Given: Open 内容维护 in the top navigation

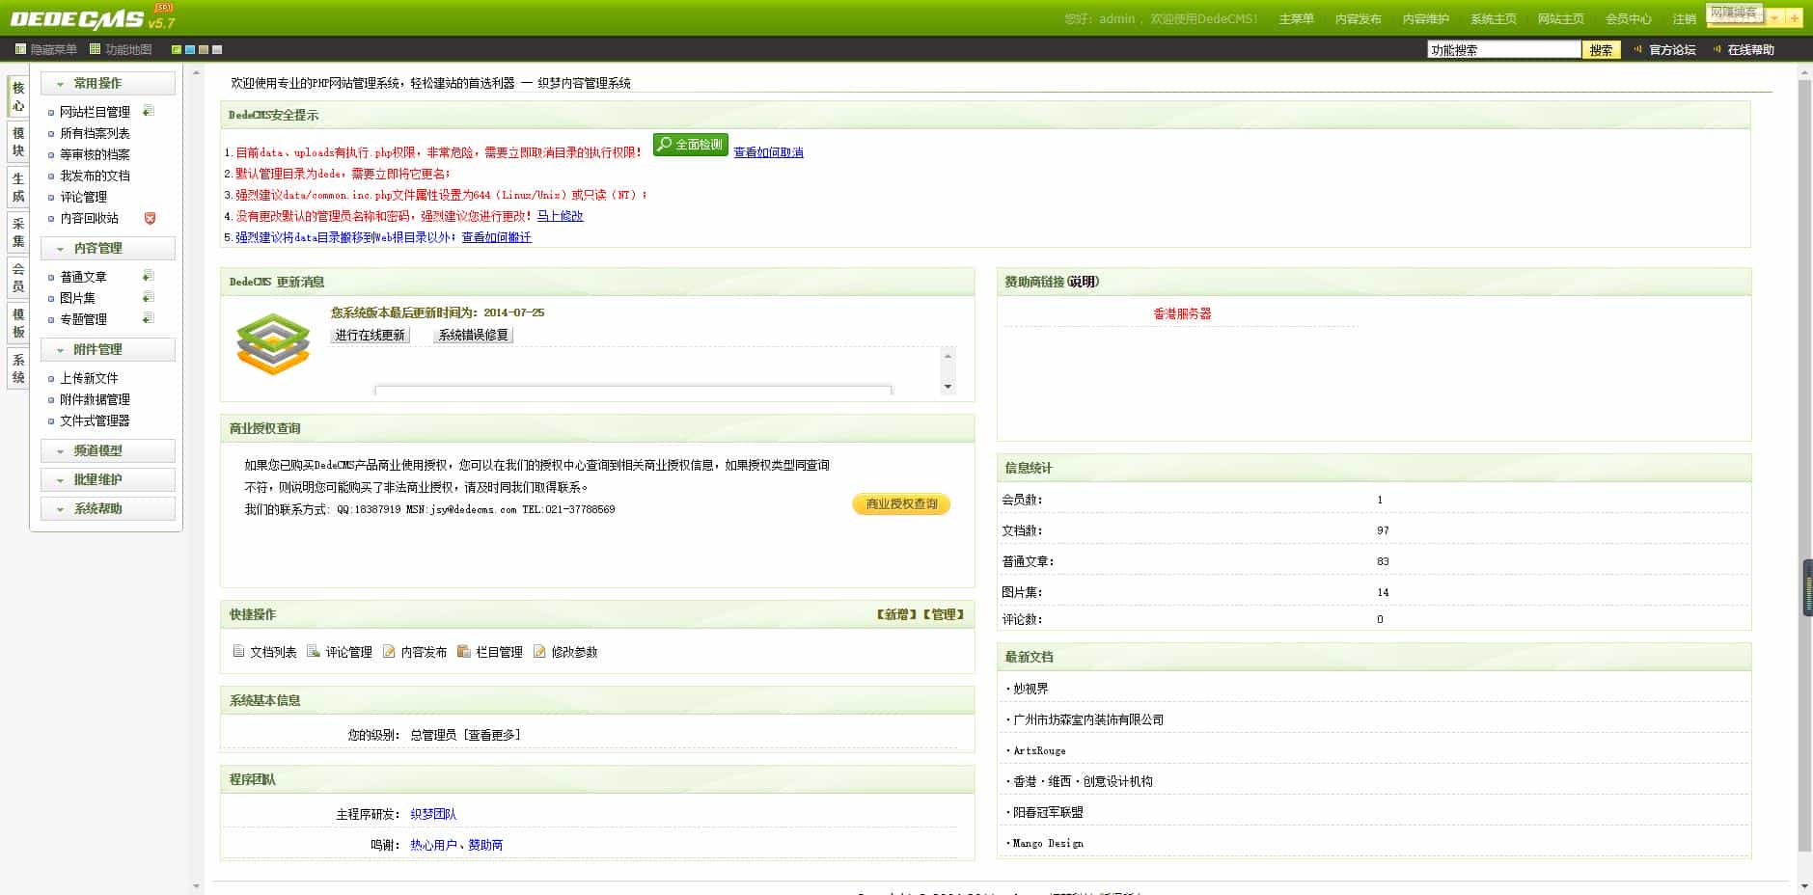Looking at the screenshot, I should tap(1425, 19).
